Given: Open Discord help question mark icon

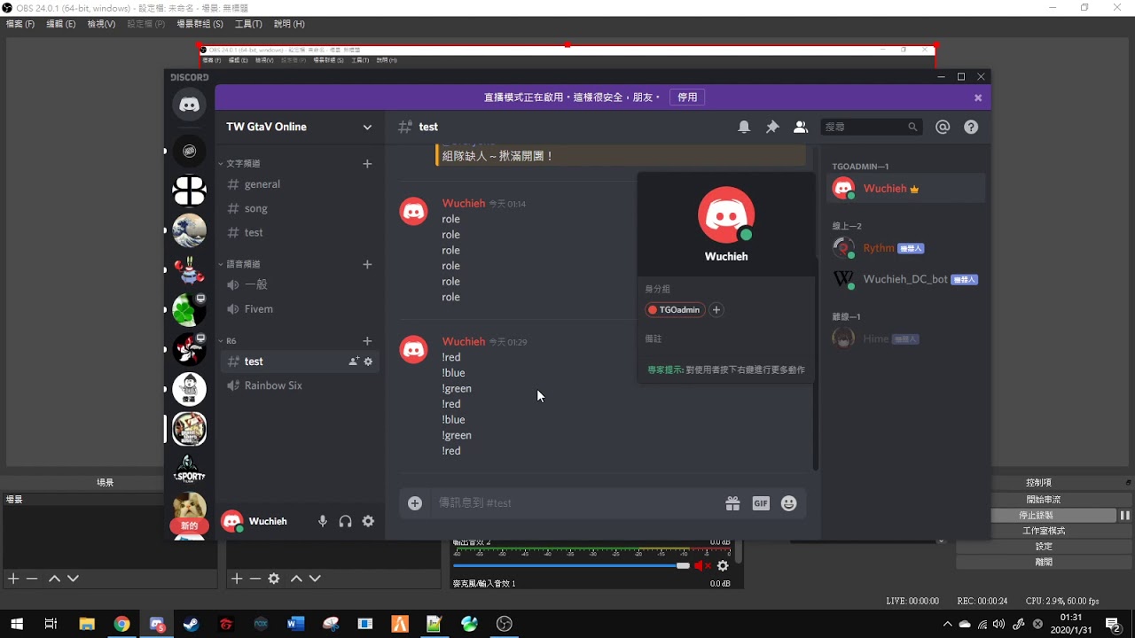Looking at the screenshot, I should [971, 127].
